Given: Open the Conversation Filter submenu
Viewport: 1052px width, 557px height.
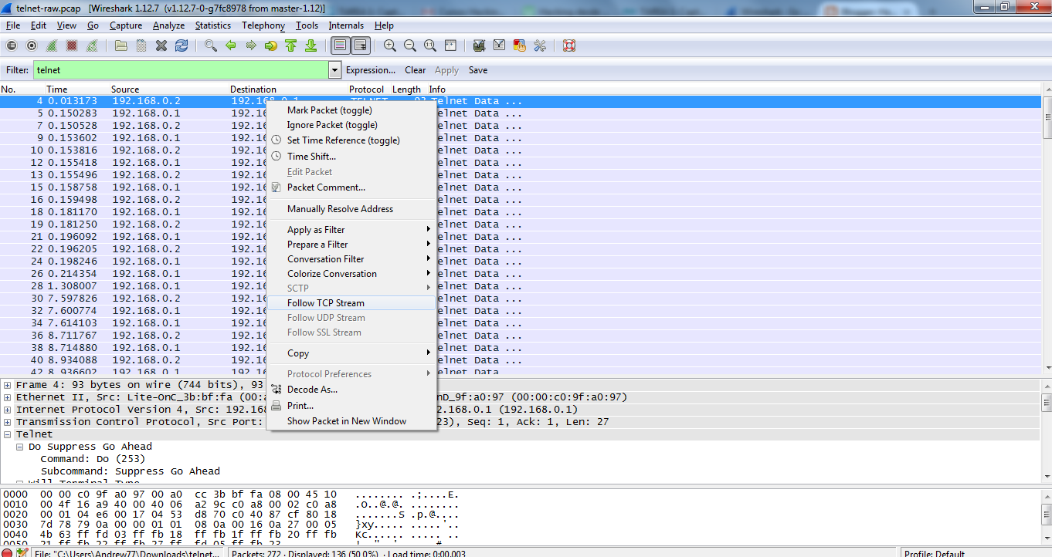Looking at the screenshot, I should 351,259.
